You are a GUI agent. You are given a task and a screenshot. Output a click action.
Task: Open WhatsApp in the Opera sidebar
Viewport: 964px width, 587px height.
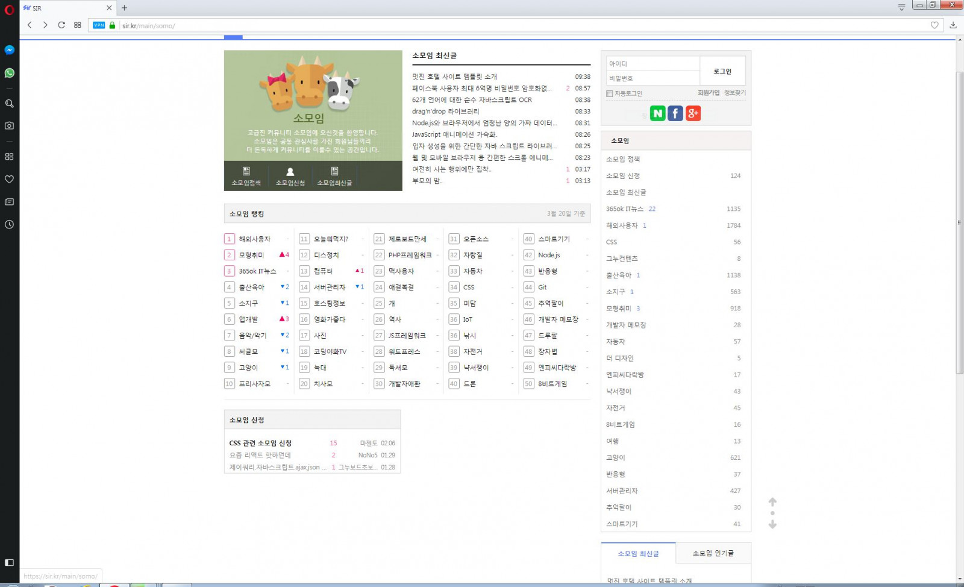click(x=9, y=73)
